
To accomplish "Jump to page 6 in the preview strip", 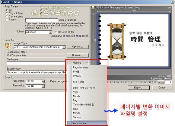I will click(111, 82).
